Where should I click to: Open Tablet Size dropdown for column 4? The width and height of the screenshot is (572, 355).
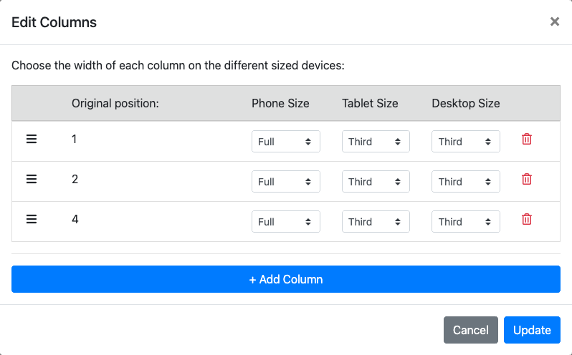click(376, 222)
